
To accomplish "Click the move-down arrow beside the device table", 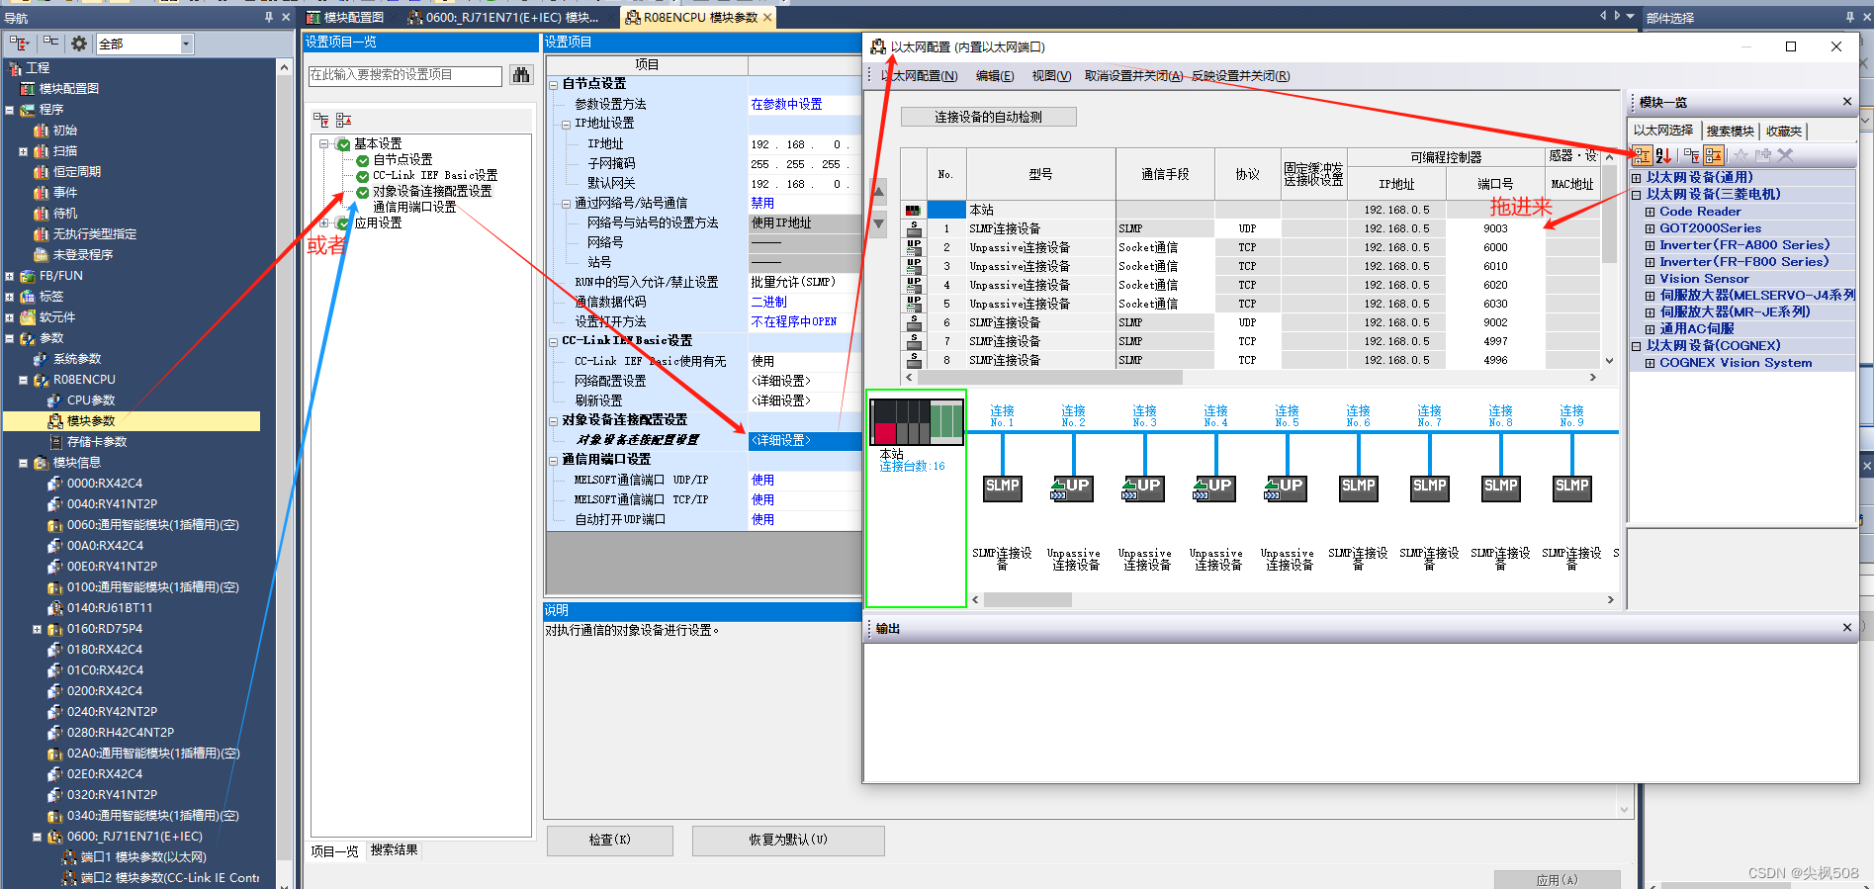I will tap(878, 224).
